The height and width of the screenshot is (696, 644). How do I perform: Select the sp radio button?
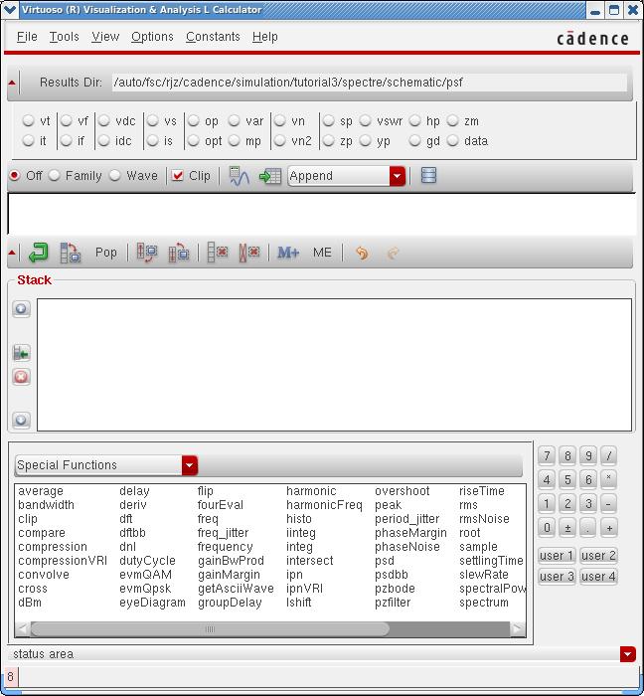click(x=328, y=120)
